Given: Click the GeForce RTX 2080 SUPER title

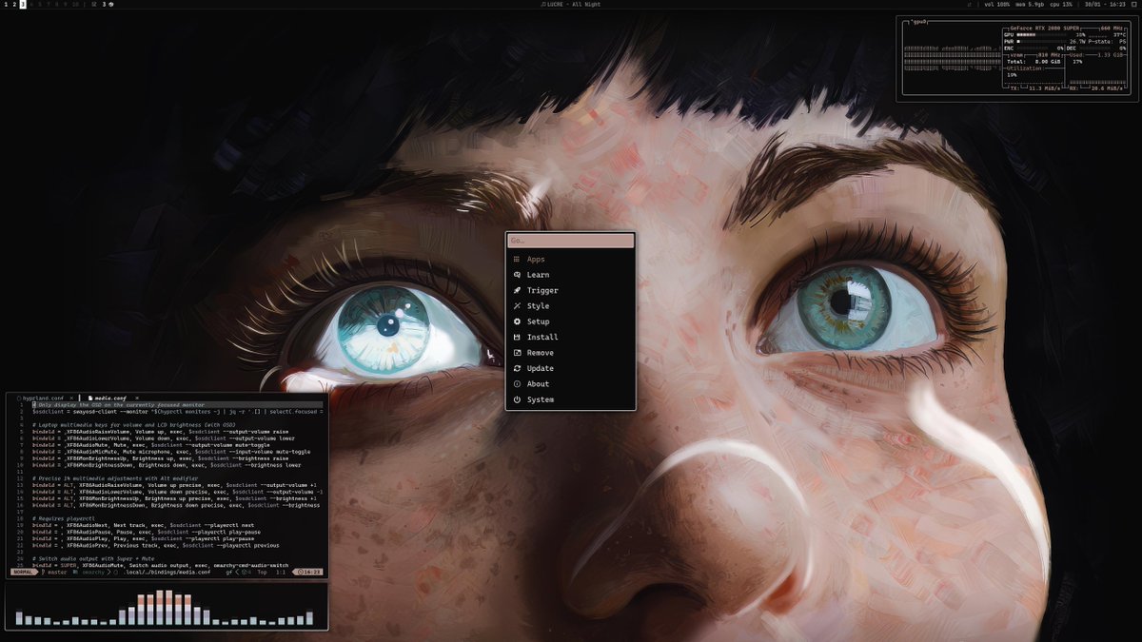Looking at the screenshot, I should tap(1045, 29).
